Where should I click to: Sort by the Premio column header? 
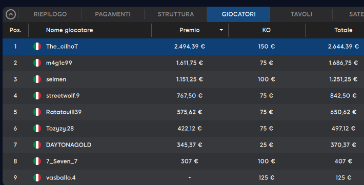point(190,30)
